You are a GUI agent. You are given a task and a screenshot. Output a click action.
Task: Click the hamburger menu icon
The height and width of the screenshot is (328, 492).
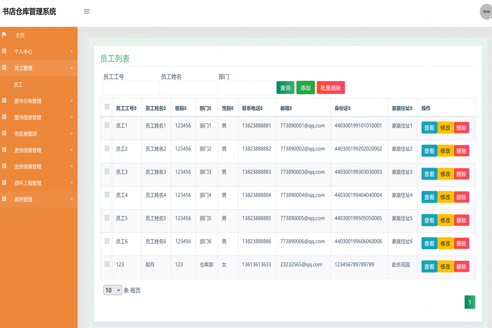87,11
